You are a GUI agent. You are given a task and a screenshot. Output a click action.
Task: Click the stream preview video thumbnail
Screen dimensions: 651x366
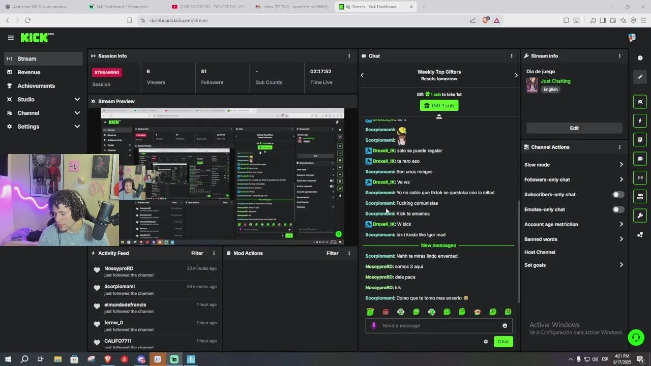coord(222,176)
